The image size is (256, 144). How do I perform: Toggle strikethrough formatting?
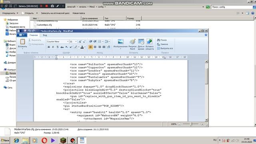(62, 47)
